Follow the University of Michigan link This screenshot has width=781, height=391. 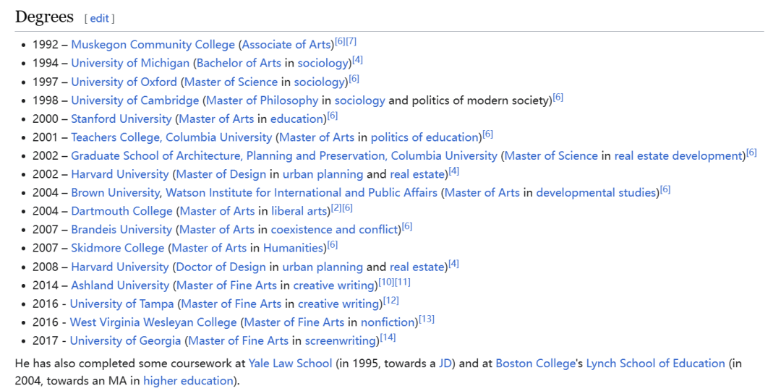(x=130, y=64)
